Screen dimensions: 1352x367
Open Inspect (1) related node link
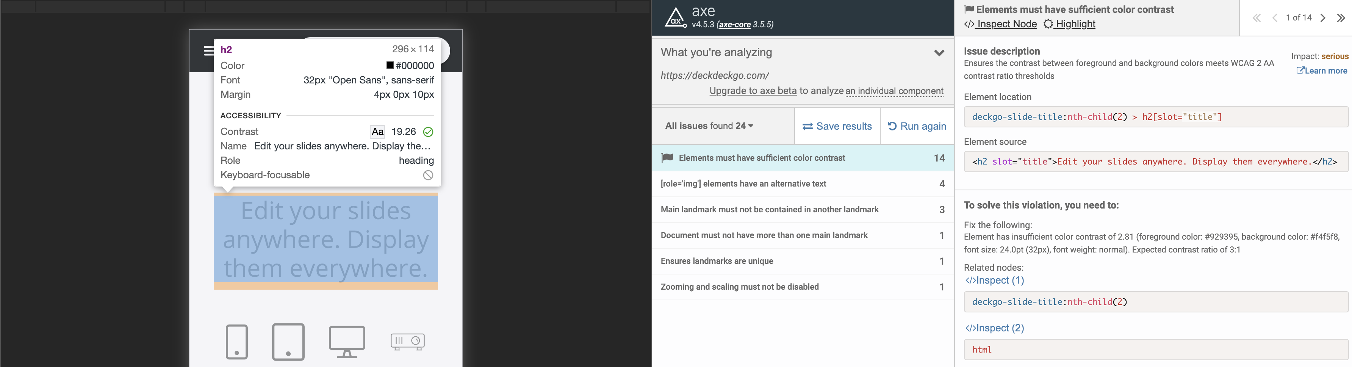tap(995, 281)
